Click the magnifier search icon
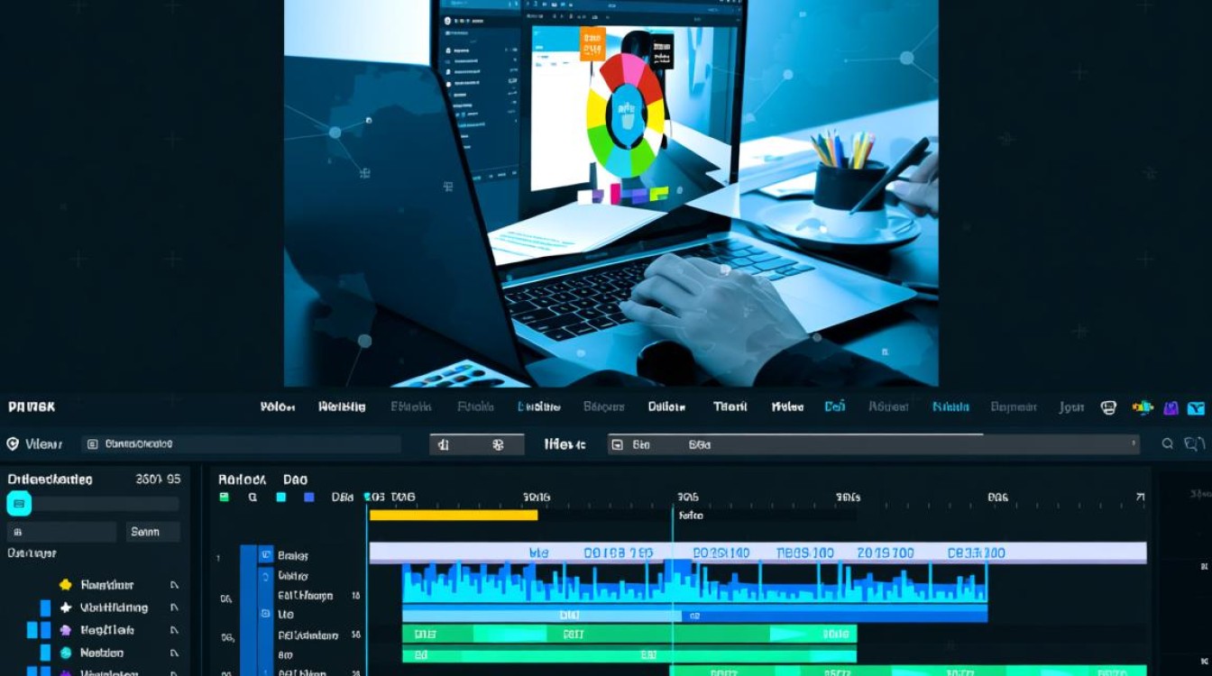Screen dimensions: 1212x676 pyautogui.click(x=1168, y=443)
